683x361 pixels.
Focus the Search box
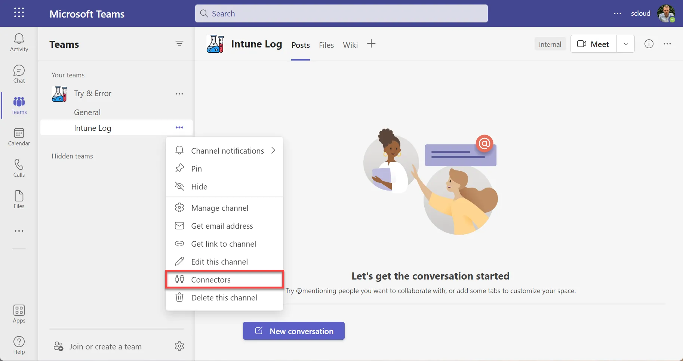pyautogui.click(x=341, y=13)
